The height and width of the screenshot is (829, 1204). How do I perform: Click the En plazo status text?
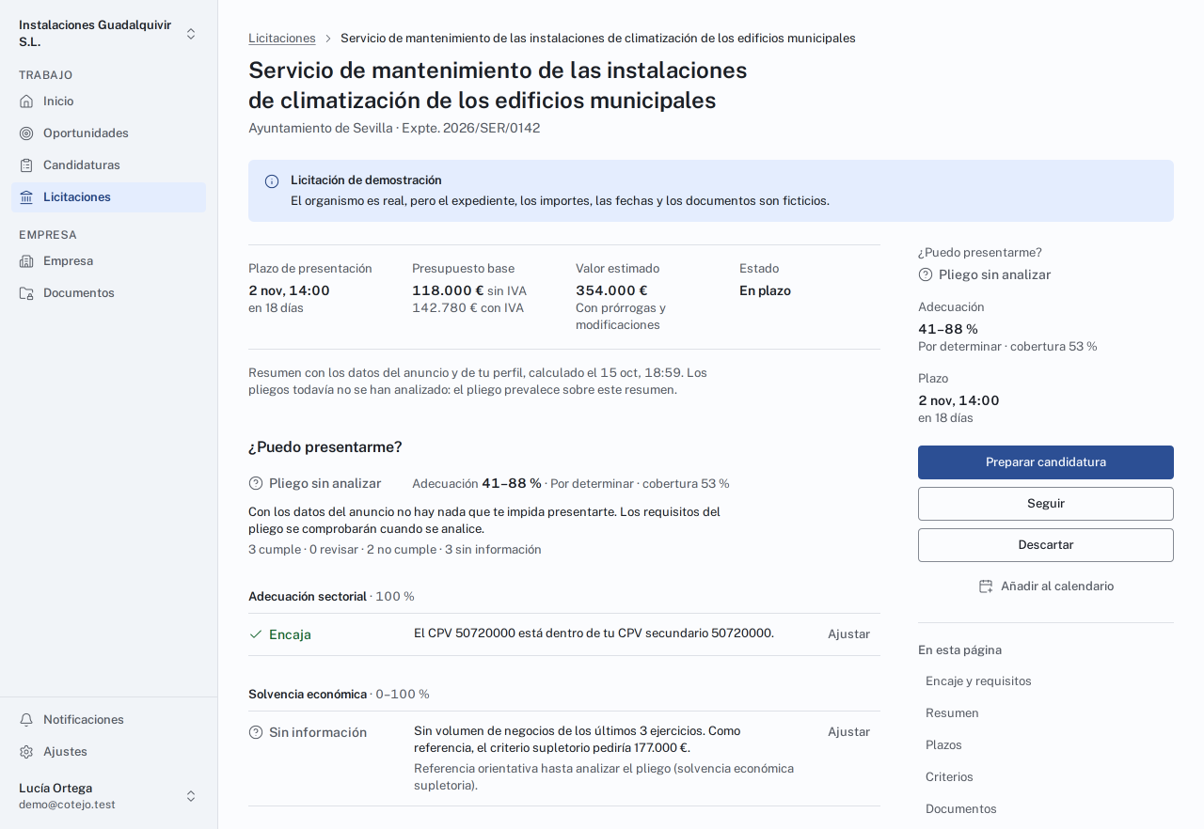pos(765,291)
